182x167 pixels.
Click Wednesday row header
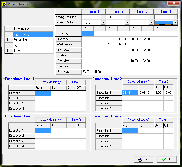point(68,44)
